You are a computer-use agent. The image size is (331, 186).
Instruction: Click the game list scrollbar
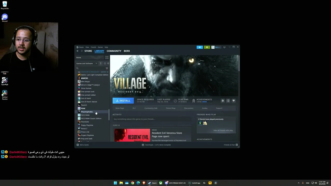click(109, 115)
